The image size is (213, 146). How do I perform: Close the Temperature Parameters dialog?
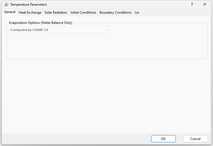(x=205, y=5)
